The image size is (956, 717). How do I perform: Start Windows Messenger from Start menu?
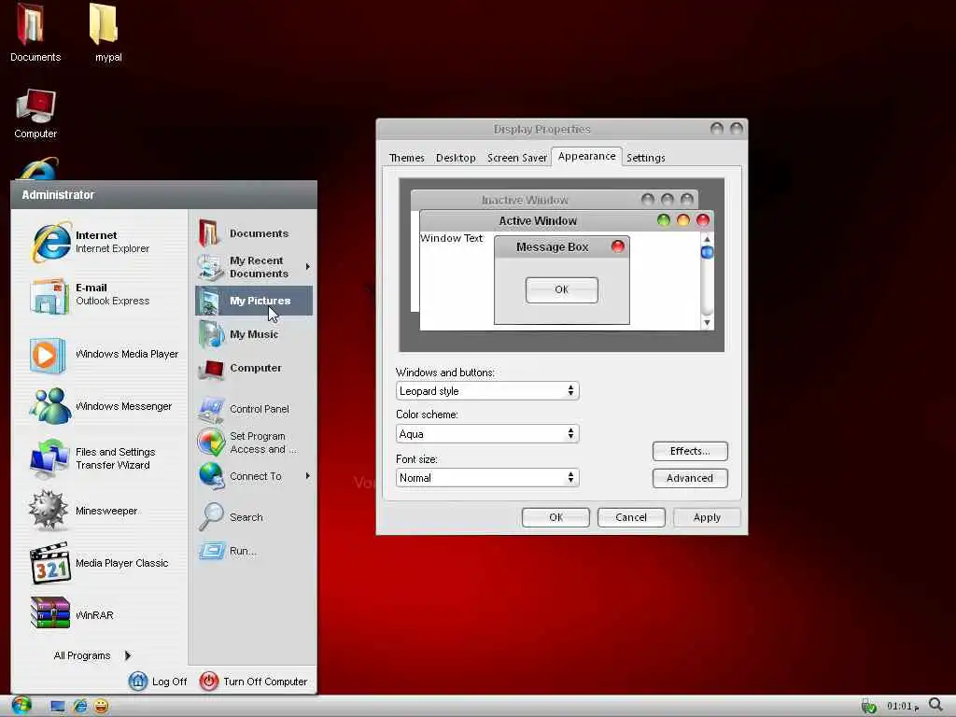[x=99, y=406]
